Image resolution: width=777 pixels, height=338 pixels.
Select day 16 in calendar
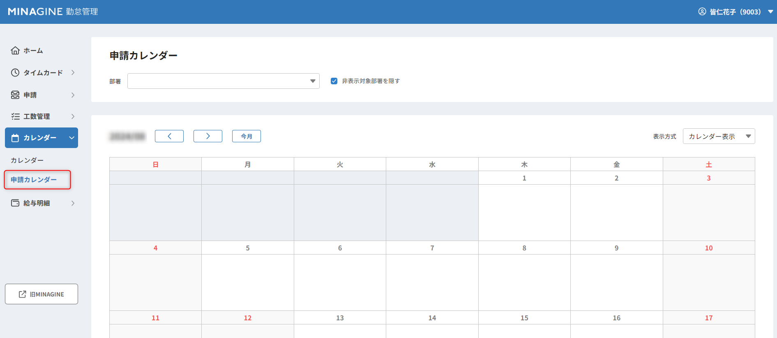(616, 318)
